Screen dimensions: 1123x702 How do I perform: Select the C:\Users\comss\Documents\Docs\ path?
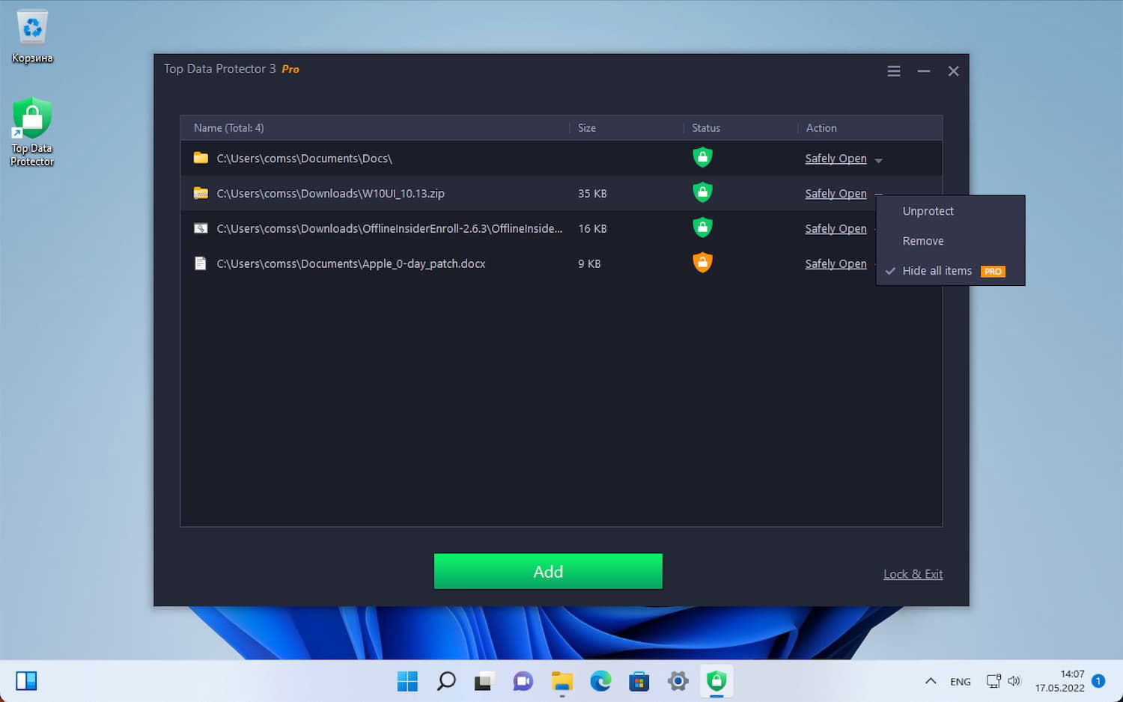tap(304, 159)
